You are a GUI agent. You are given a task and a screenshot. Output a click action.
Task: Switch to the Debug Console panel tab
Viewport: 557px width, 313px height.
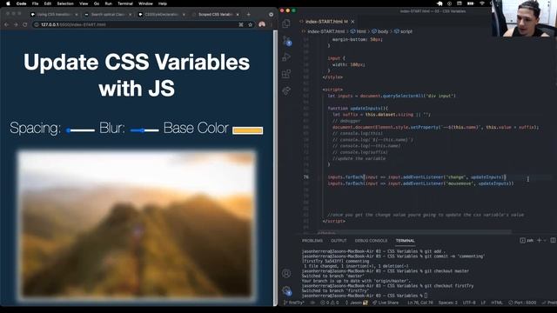[371, 241]
